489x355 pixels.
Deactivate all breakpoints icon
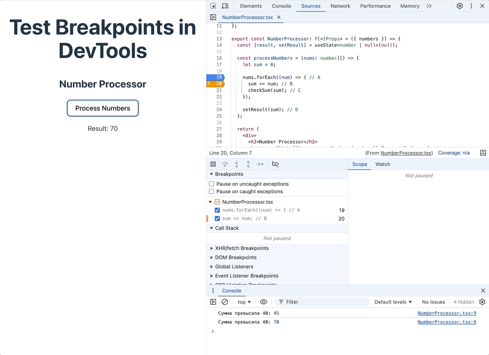coord(275,164)
